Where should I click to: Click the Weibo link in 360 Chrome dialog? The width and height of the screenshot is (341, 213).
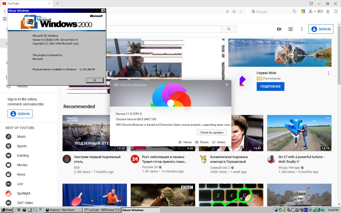(219, 142)
